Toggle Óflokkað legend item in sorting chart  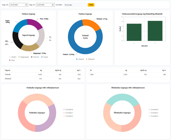tap(90, 59)
